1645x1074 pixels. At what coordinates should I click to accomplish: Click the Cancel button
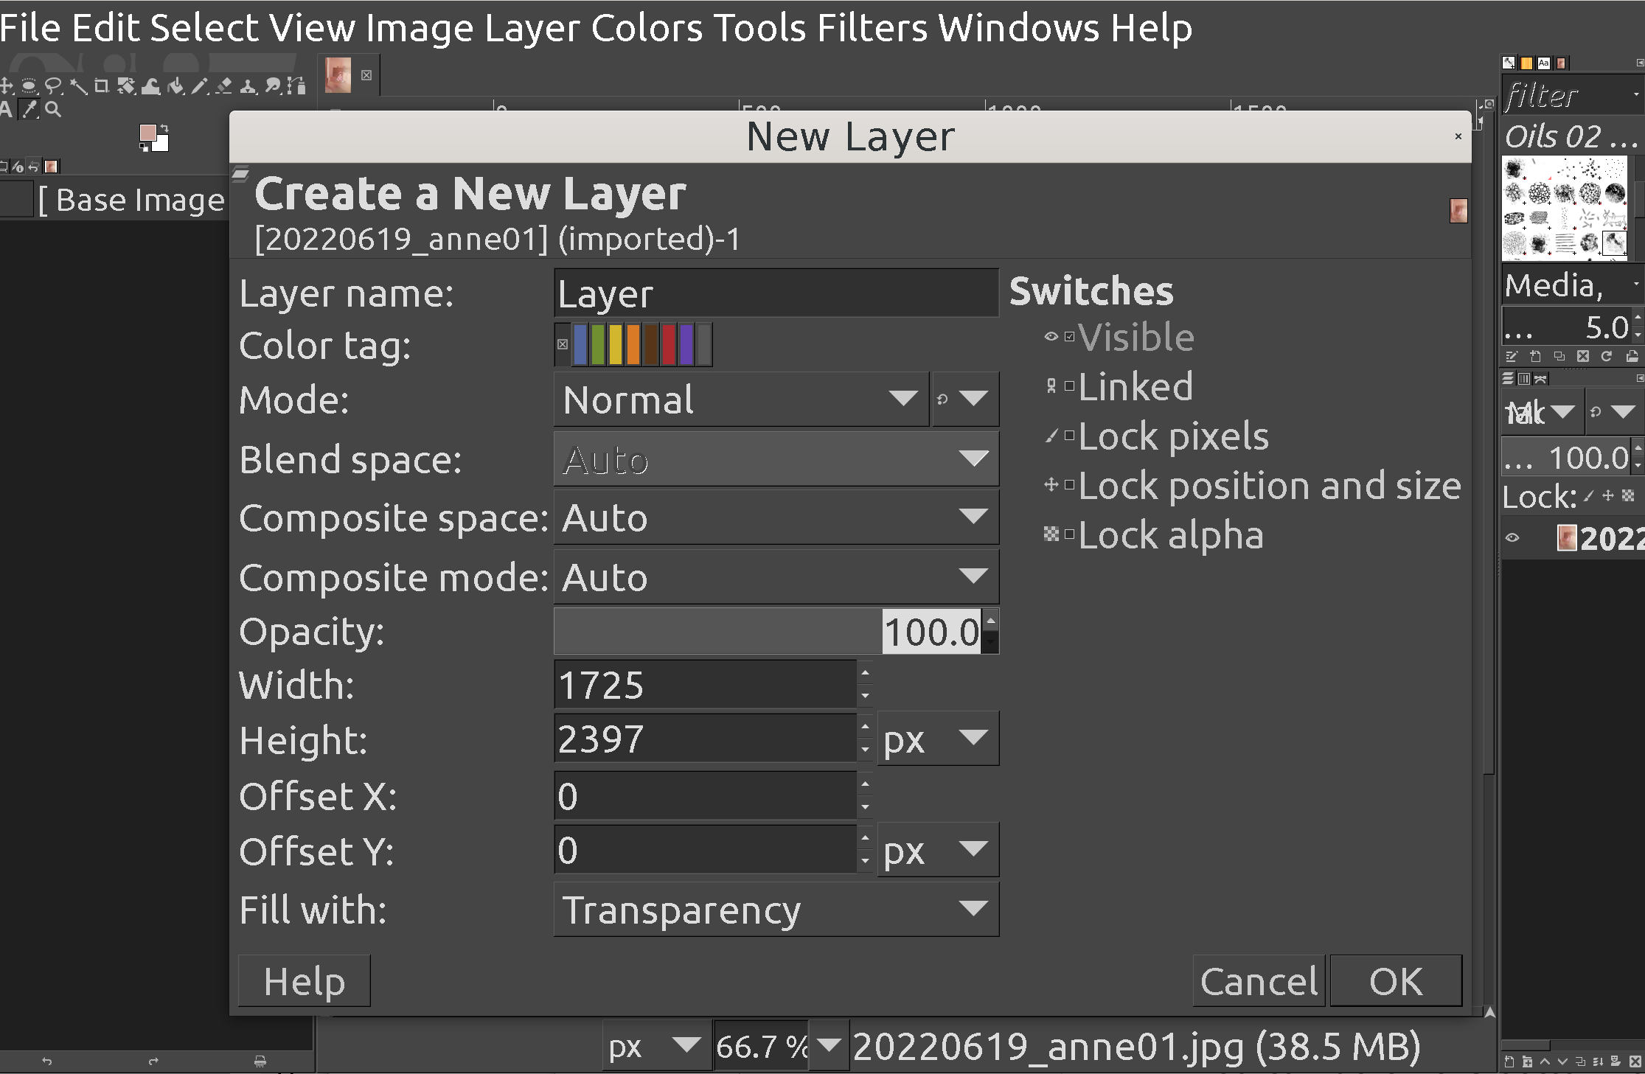pyautogui.click(x=1259, y=981)
